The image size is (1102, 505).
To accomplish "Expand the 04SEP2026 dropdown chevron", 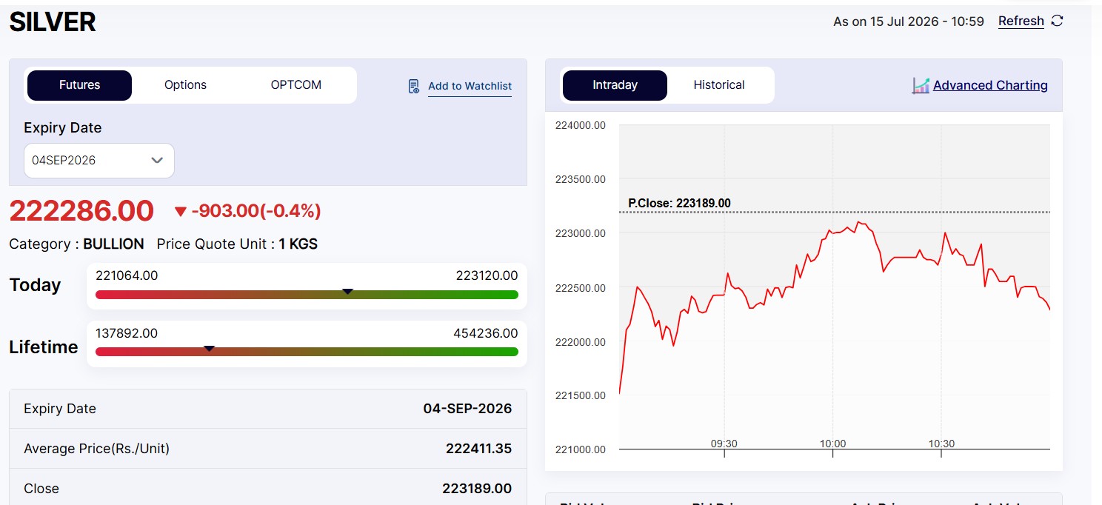I will (x=157, y=161).
